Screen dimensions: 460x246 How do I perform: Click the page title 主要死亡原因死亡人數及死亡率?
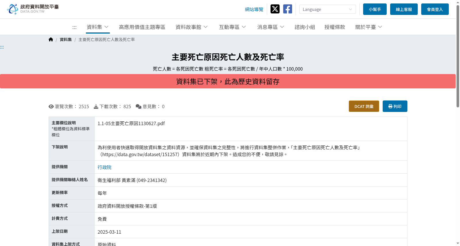pyautogui.click(x=228, y=57)
